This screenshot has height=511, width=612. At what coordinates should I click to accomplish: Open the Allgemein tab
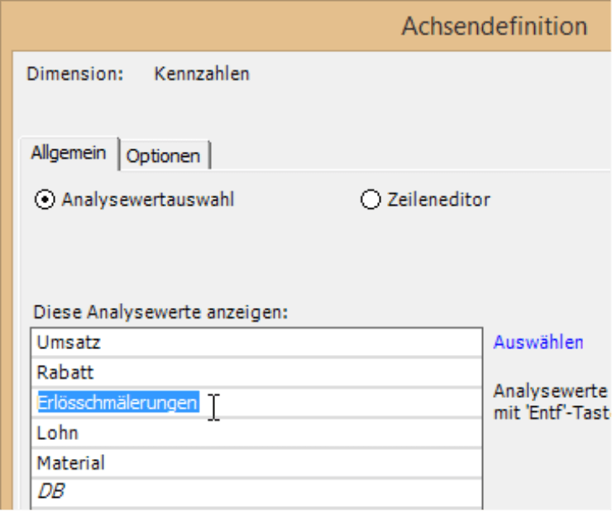tap(69, 153)
